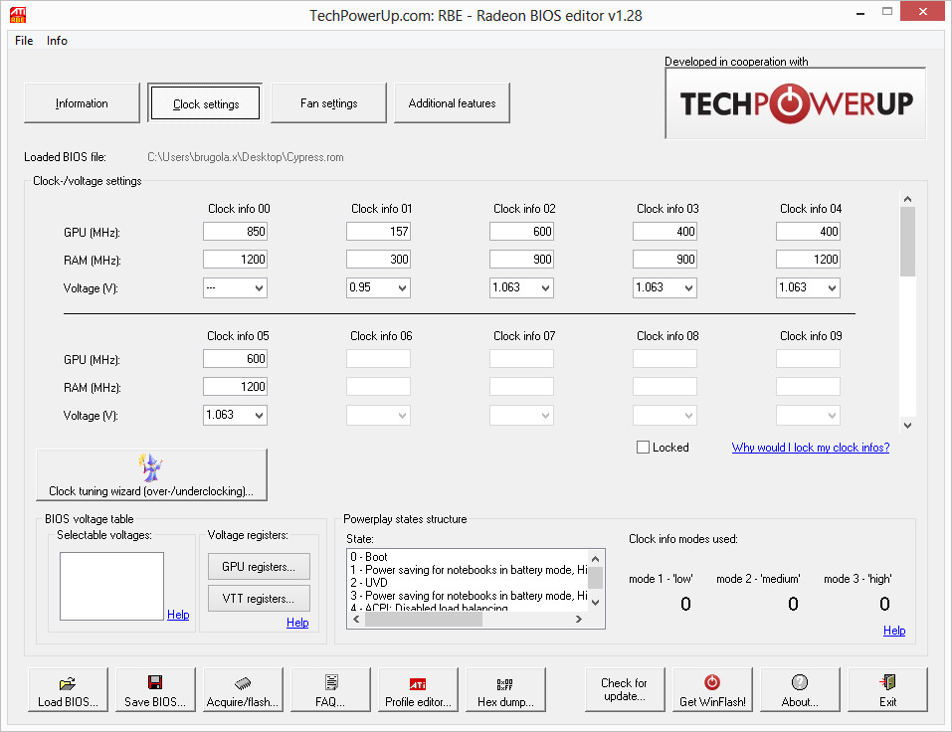The image size is (952, 732).
Task: Click GPU MHz field of Clock info 01
Action: click(378, 232)
